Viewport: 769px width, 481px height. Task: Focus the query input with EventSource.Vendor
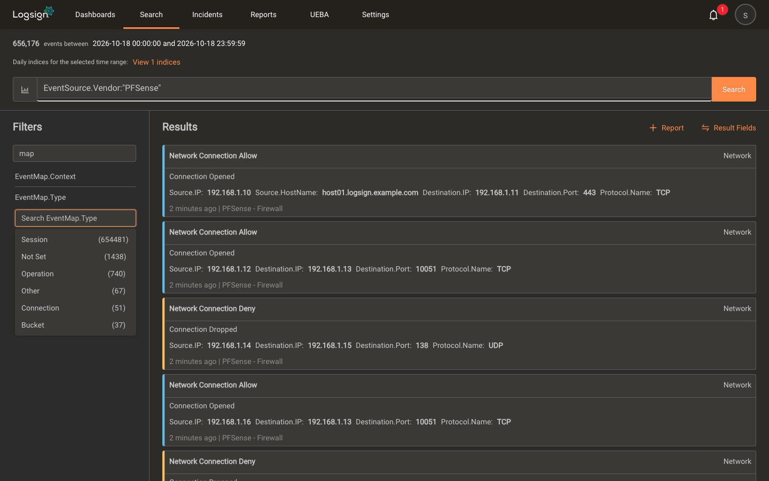tap(374, 88)
